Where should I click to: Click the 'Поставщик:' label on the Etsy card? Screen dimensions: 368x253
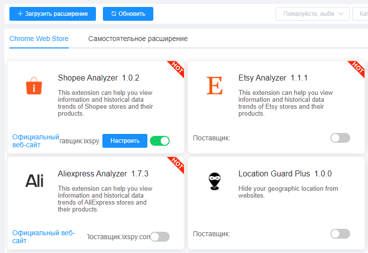(x=212, y=138)
